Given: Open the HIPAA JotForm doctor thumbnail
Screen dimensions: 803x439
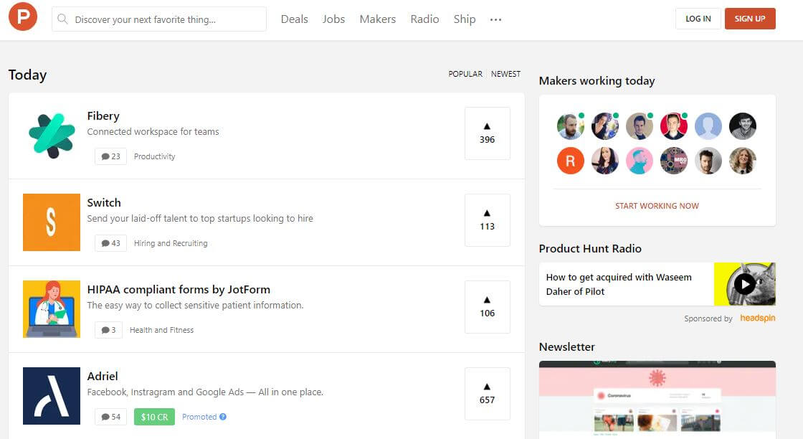Looking at the screenshot, I should click(x=52, y=309).
